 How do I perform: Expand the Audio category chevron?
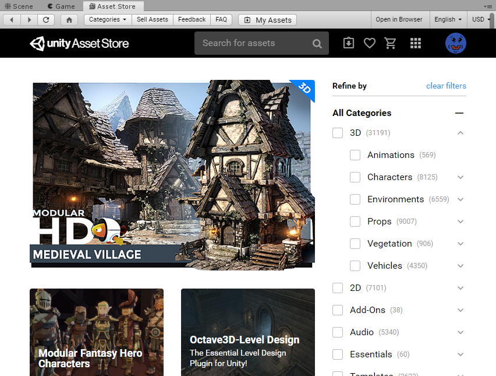tap(460, 333)
